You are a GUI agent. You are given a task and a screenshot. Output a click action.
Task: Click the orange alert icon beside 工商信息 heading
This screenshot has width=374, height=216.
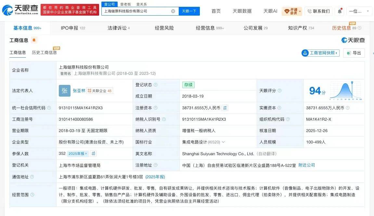point(34,40)
